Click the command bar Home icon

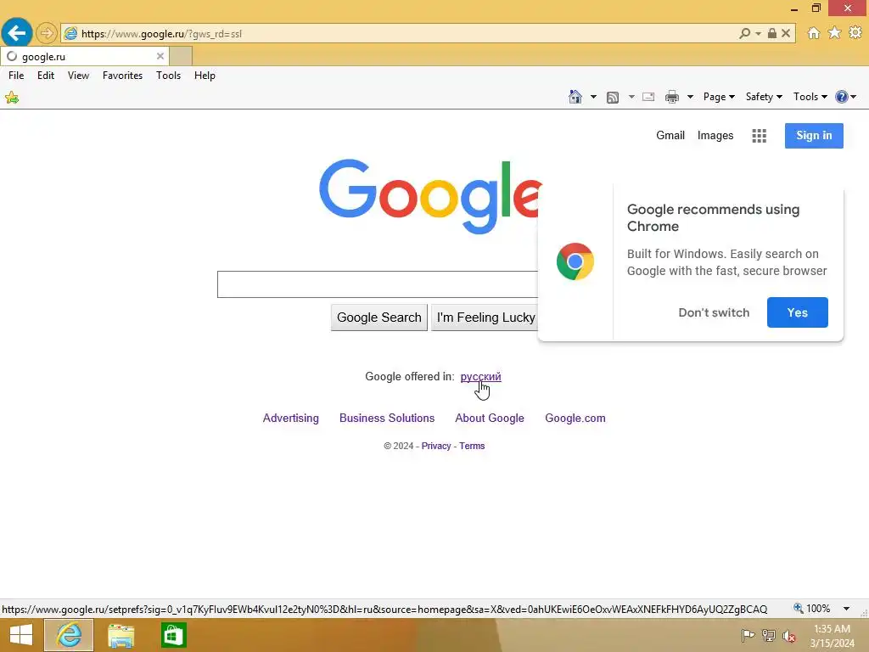[x=575, y=97]
